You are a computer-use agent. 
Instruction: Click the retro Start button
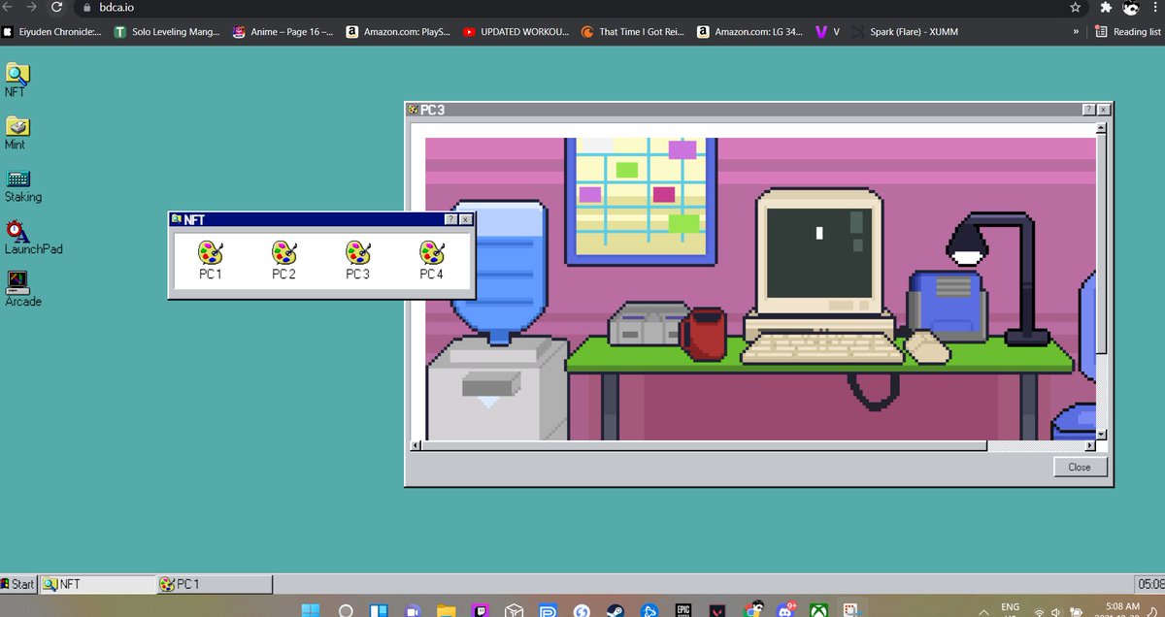[x=18, y=584]
